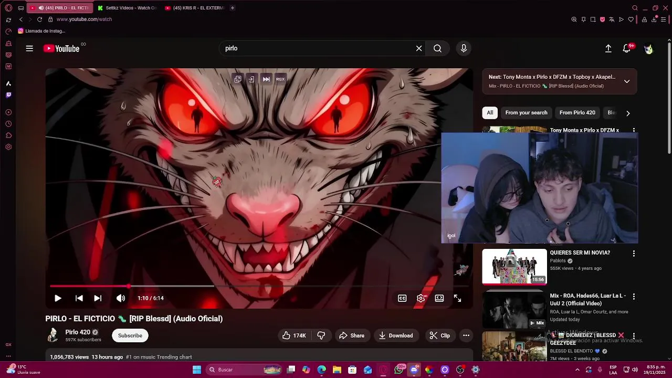
Task: Open Opera translate page icon
Action: [612, 19]
